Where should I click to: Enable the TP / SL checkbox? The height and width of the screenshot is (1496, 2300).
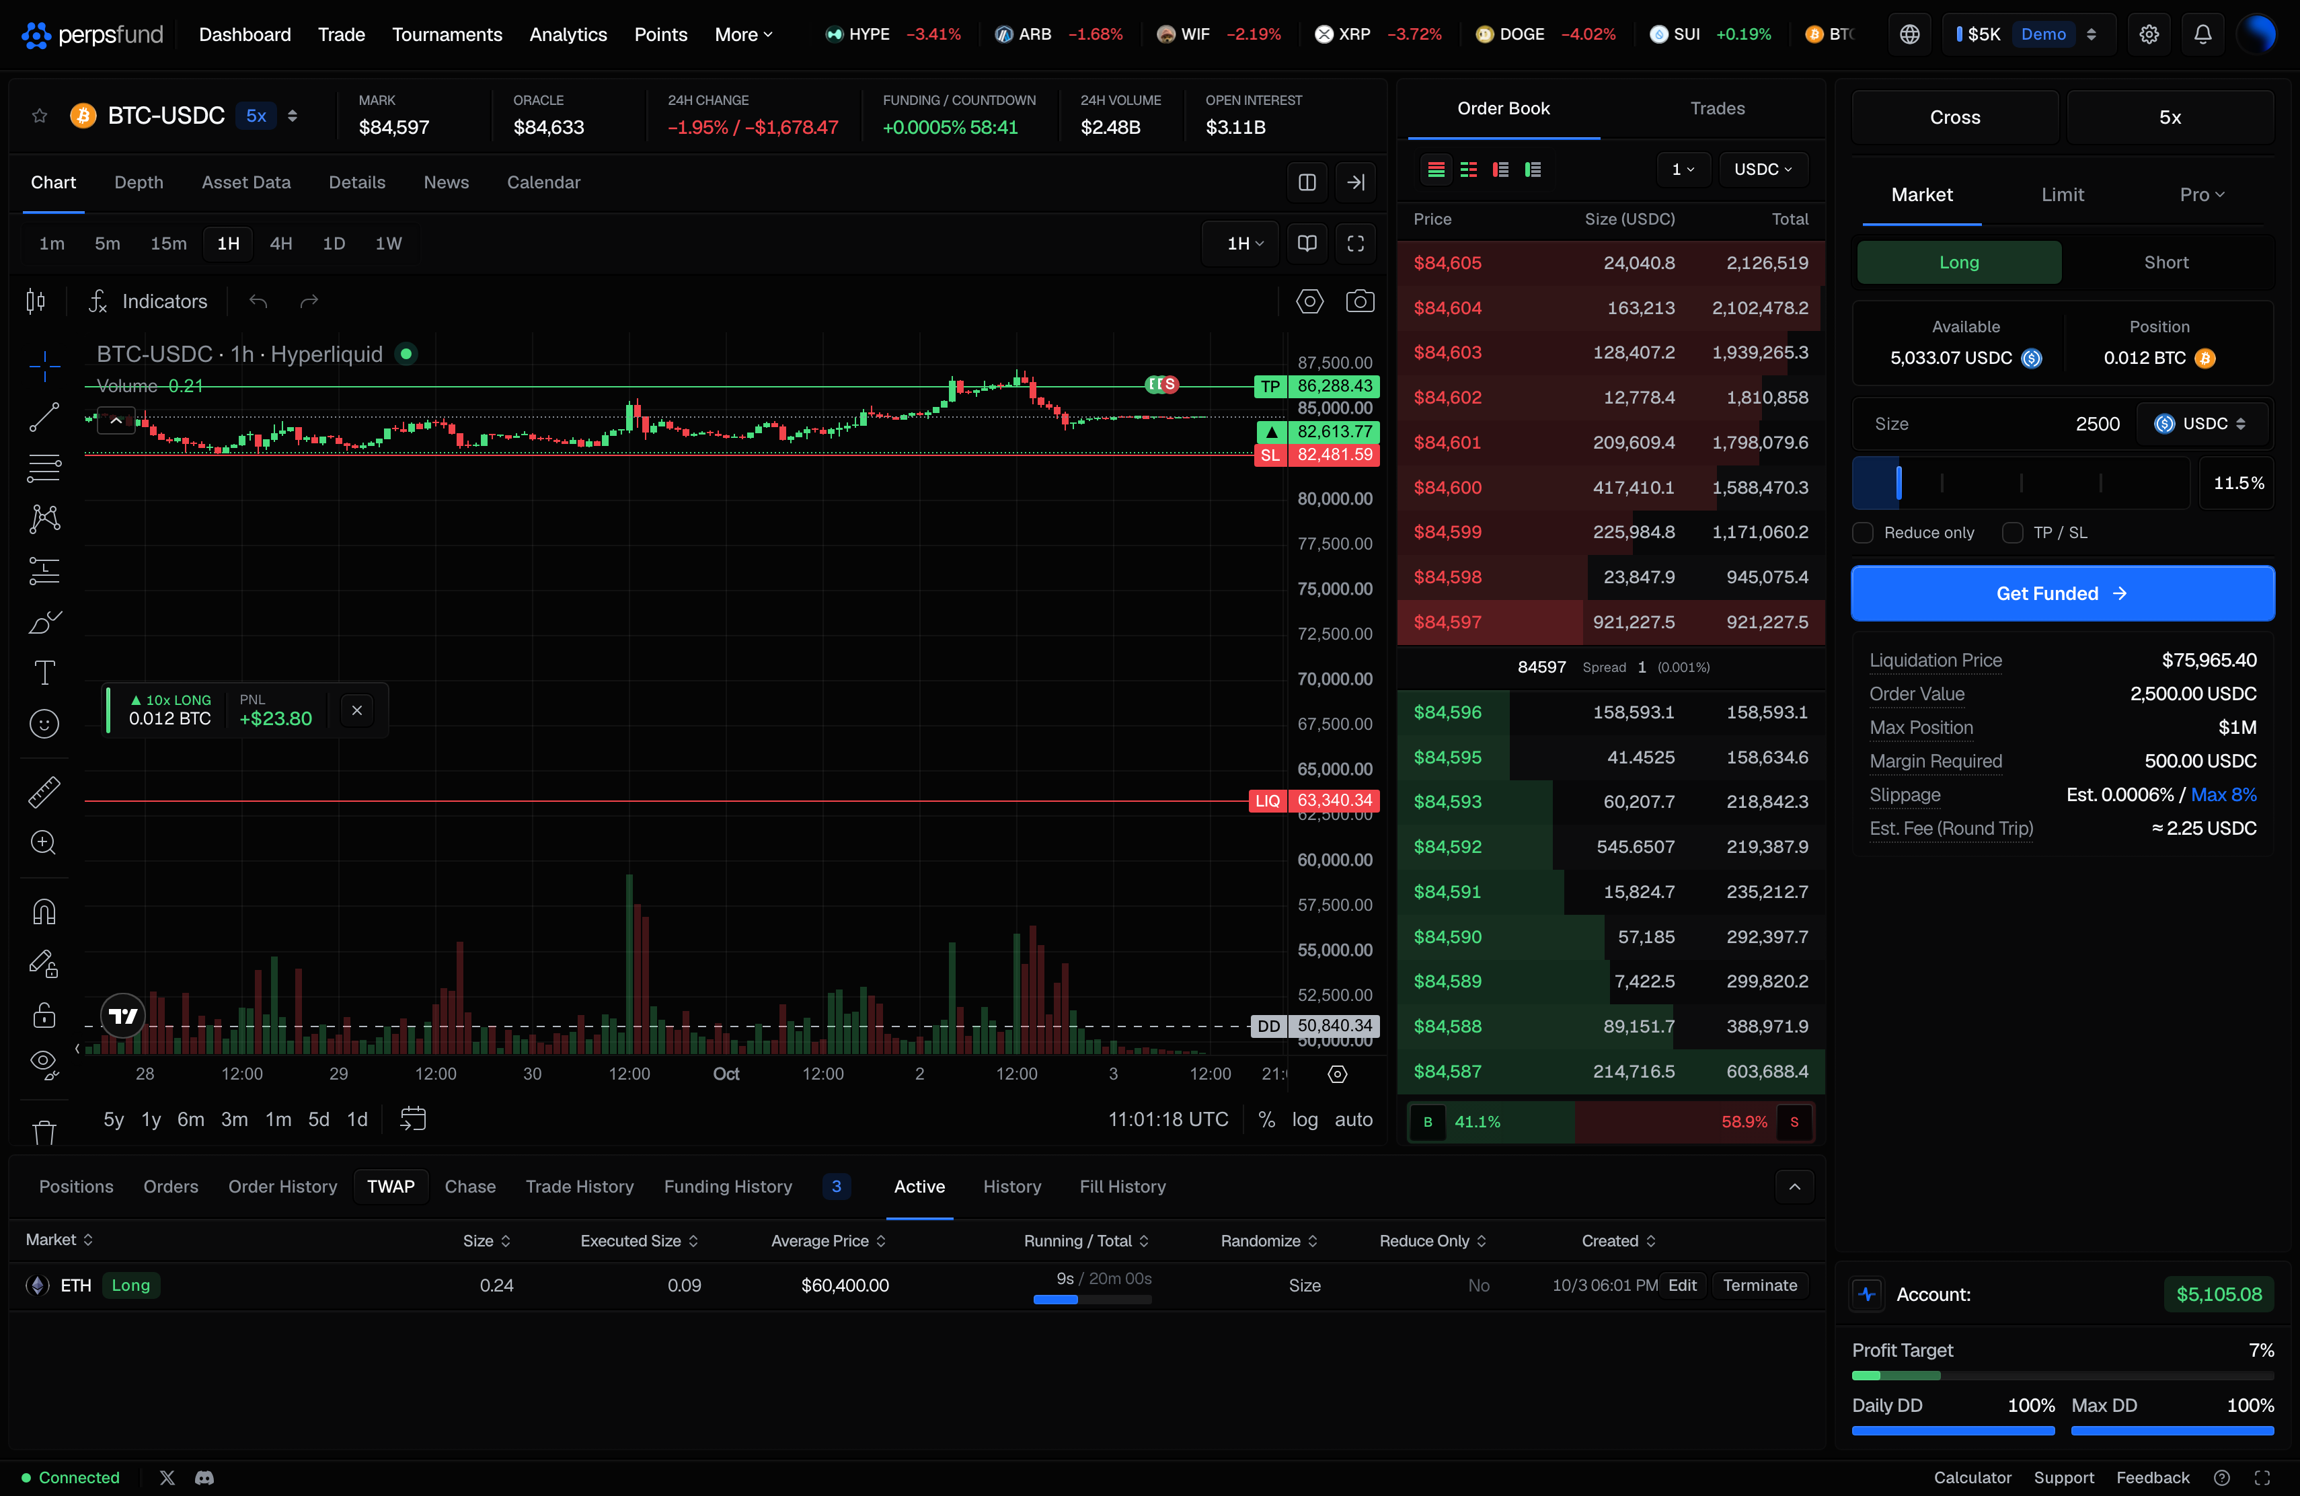2012,533
